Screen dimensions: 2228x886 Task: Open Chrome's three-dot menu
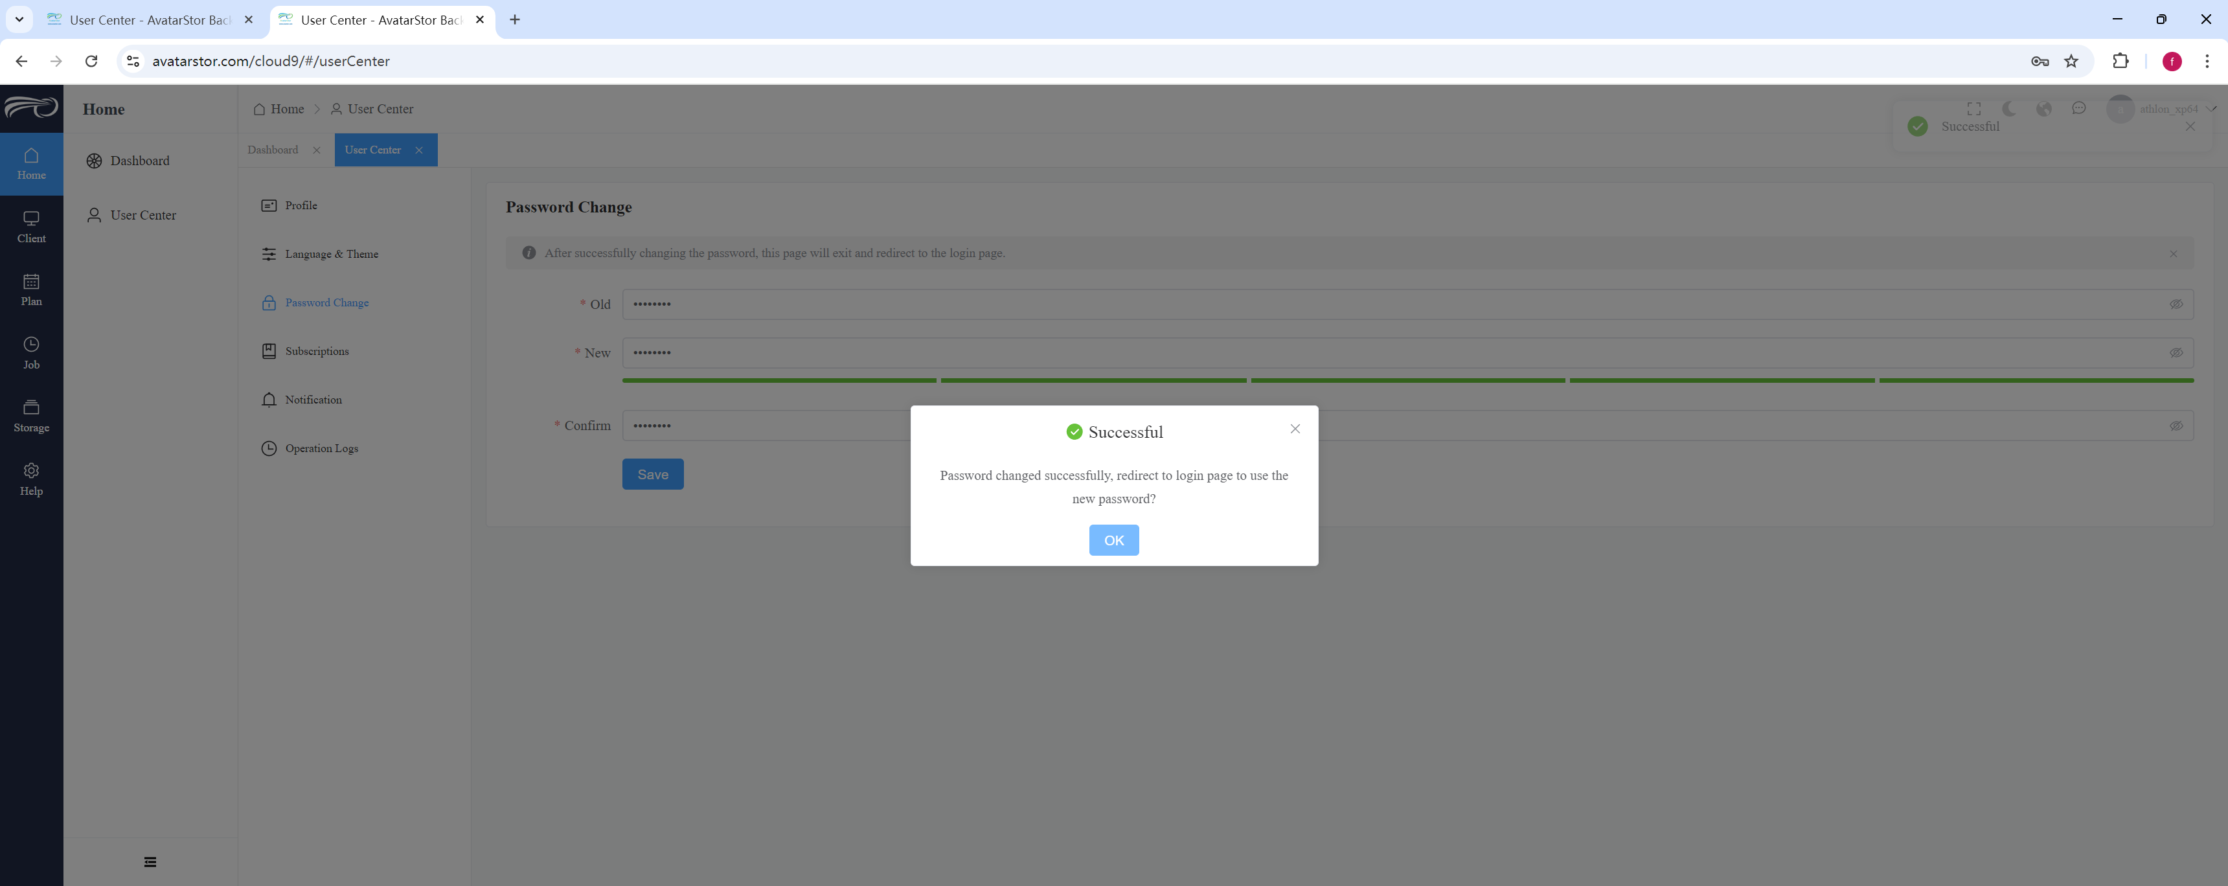pyautogui.click(x=2207, y=62)
